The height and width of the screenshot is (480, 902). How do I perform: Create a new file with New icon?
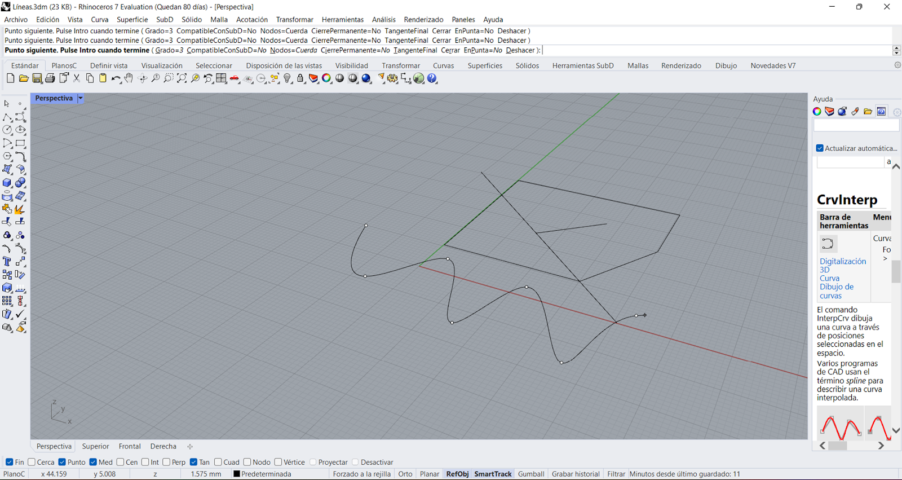click(10, 78)
